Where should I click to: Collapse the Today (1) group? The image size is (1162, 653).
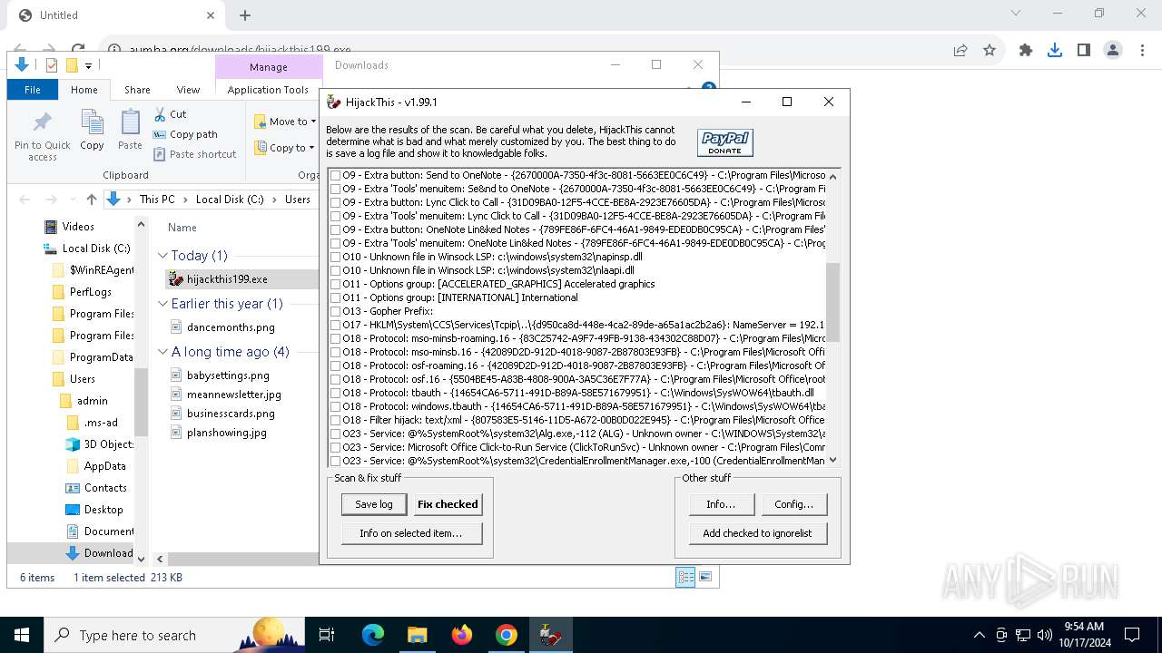[x=162, y=256]
